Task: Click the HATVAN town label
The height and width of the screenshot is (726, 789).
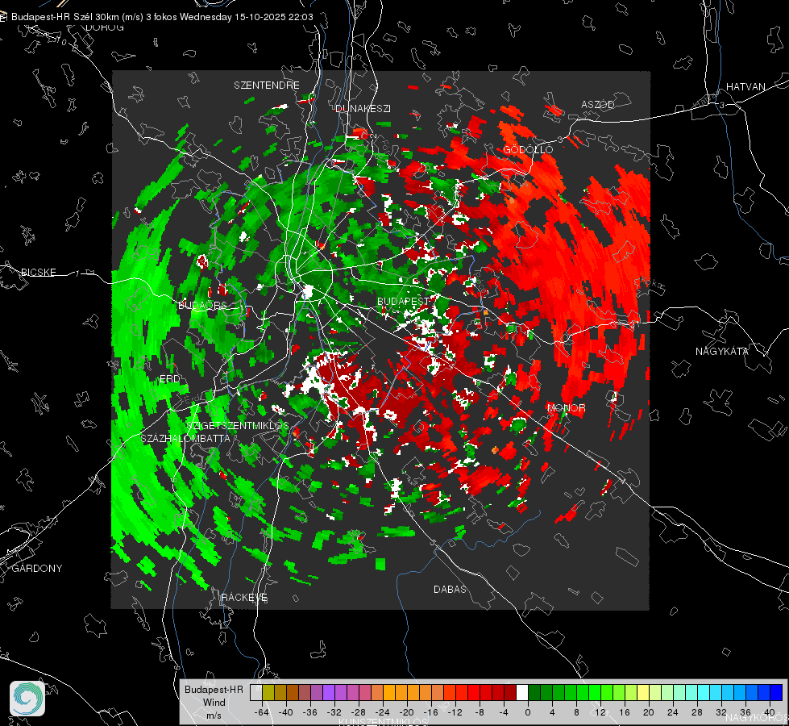Action: [x=745, y=86]
